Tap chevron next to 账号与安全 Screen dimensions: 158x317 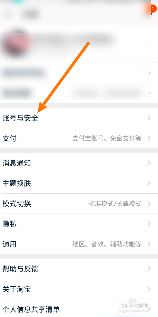pos(149,118)
